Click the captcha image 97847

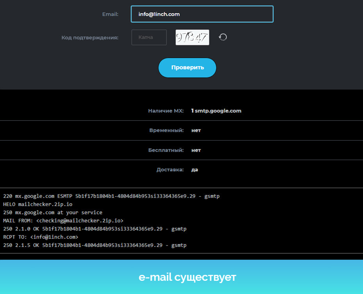coord(192,37)
